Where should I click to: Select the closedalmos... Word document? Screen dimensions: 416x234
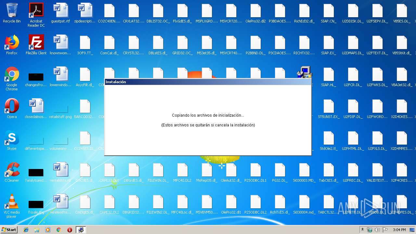pyautogui.click(x=36, y=109)
